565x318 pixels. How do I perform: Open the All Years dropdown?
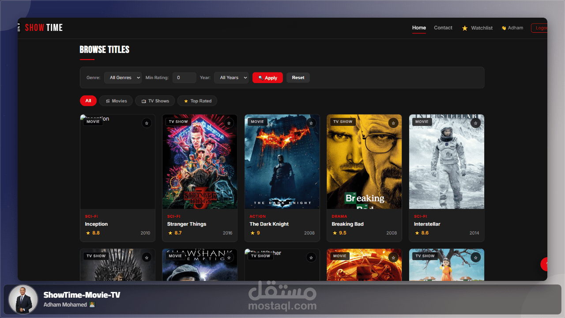click(231, 78)
